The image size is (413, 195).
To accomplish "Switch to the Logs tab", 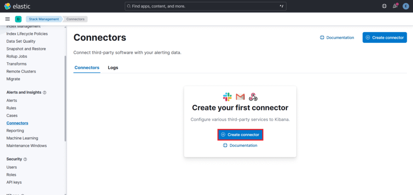I will point(113,68).
